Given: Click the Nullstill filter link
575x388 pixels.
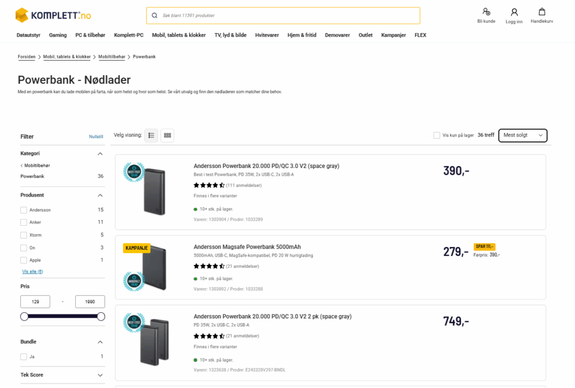Looking at the screenshot, I should [x=96, y=137].
